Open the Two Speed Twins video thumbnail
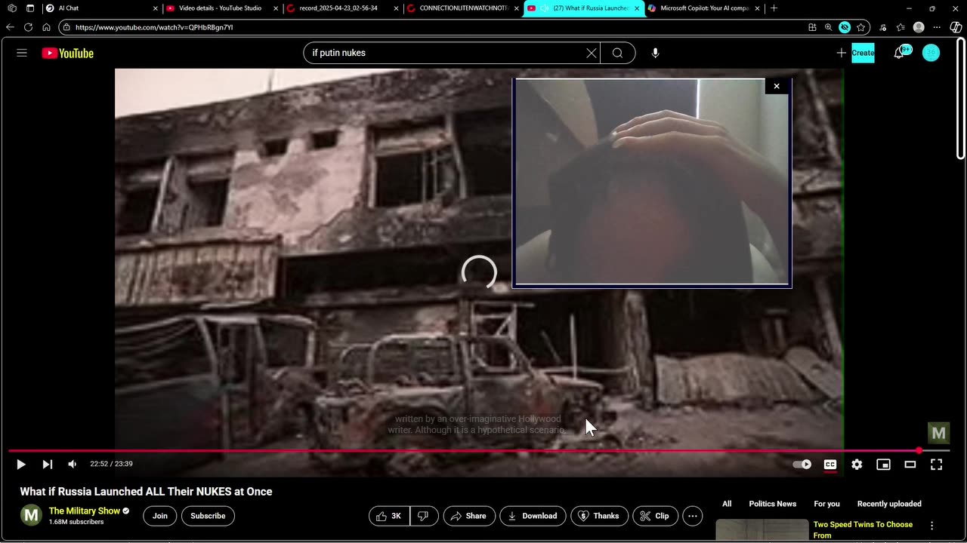This screenshot has width=967, height=543. 762,530
